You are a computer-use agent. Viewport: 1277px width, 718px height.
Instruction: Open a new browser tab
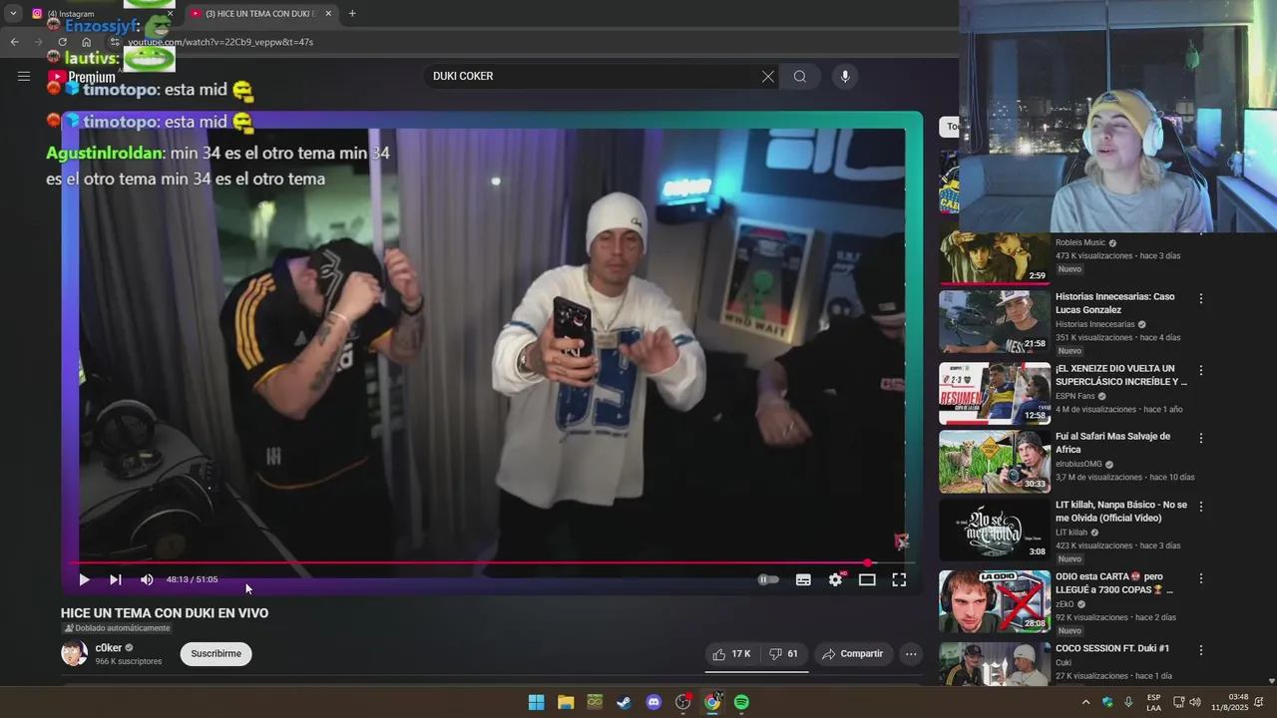coord(352,14)
